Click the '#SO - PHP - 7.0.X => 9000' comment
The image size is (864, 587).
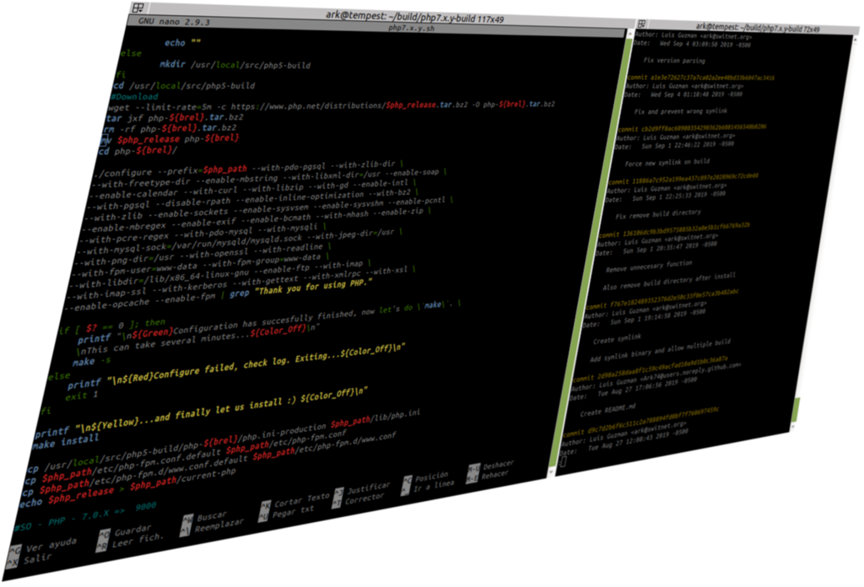[85, 516]
